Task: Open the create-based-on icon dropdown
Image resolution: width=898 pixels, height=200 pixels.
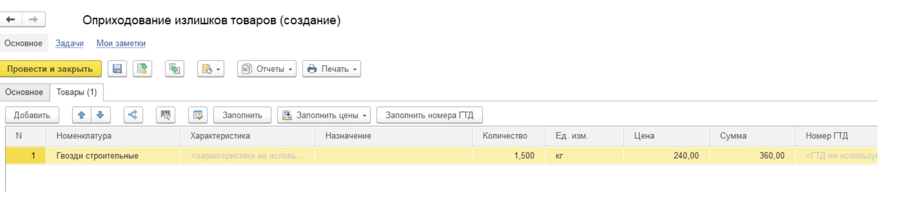Action: [x=210, y=69]
